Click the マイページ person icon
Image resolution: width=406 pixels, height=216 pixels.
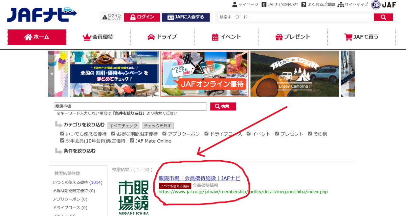(x=235, y=4)
